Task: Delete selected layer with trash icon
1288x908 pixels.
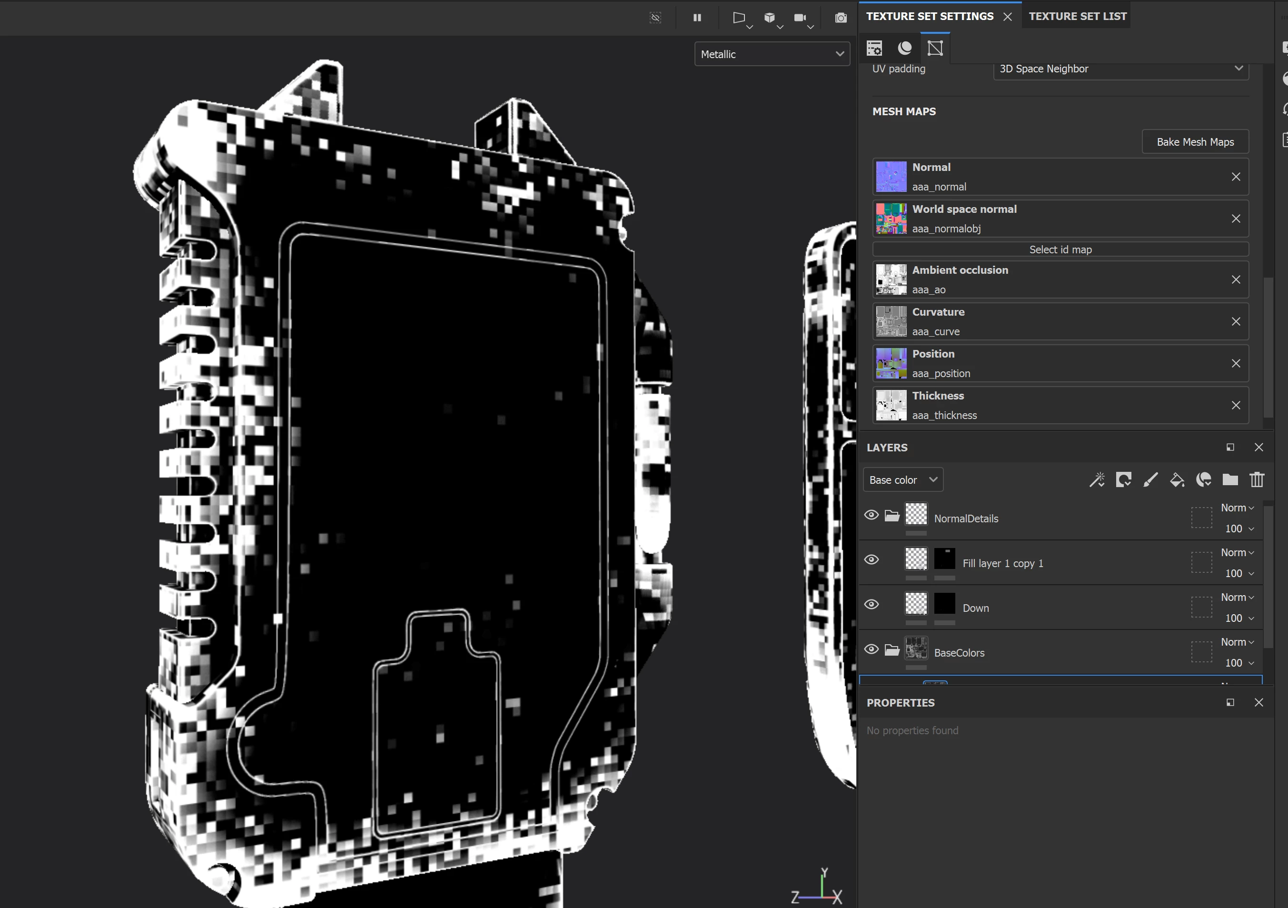Action: pyautogui.click(x=1257, y=480)
